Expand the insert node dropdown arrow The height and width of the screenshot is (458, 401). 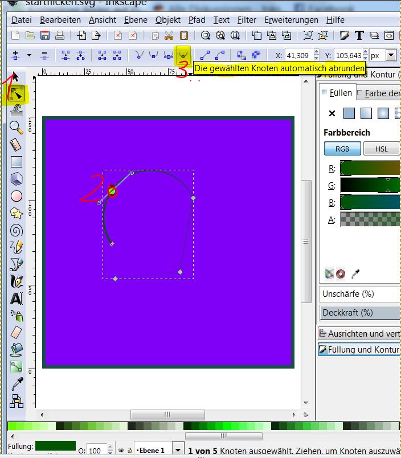[x=29, y=55]
